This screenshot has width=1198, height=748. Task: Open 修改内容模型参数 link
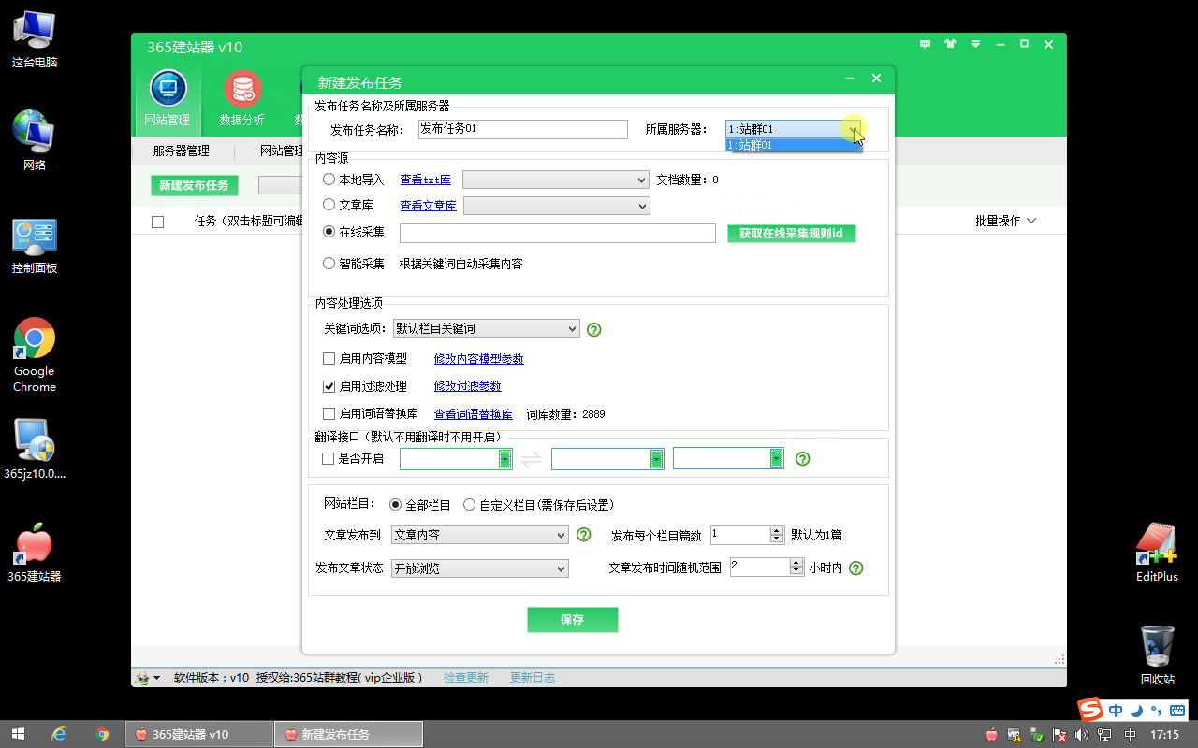tap(479, 359)
